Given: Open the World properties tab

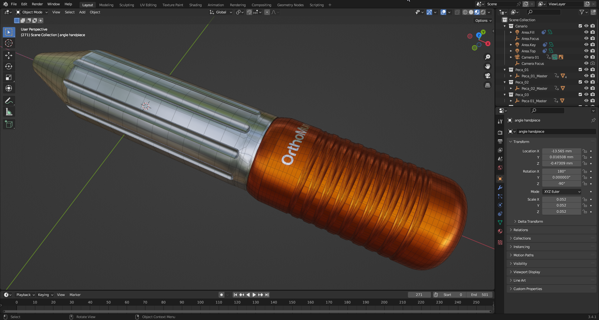Looking at the screenshot, I should (500, 168).
